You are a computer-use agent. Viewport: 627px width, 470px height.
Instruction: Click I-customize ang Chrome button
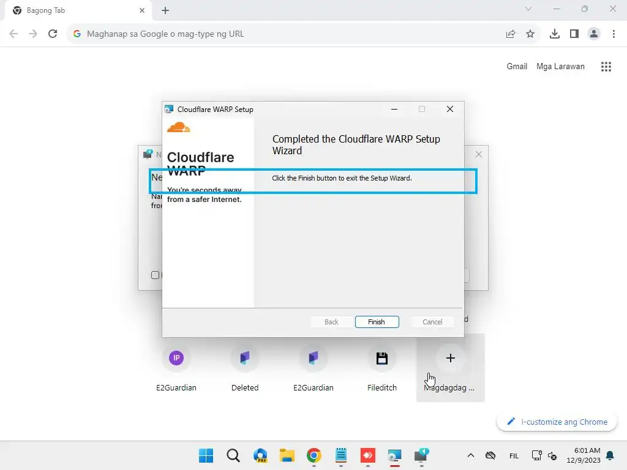click(557, 422)
